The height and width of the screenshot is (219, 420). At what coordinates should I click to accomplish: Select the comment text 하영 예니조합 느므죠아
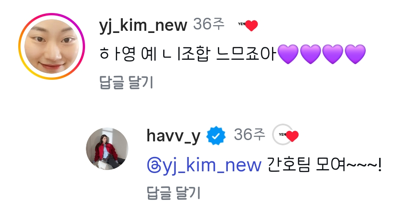pyautogui.click(x=187, y=53)
